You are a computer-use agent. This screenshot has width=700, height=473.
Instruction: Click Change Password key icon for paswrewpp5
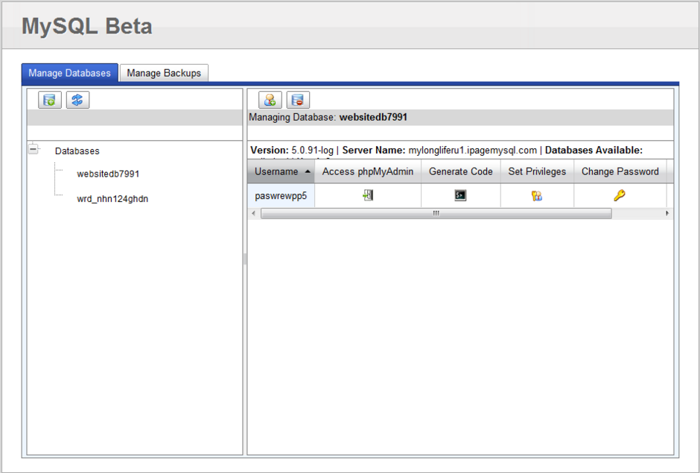point(620,195)
